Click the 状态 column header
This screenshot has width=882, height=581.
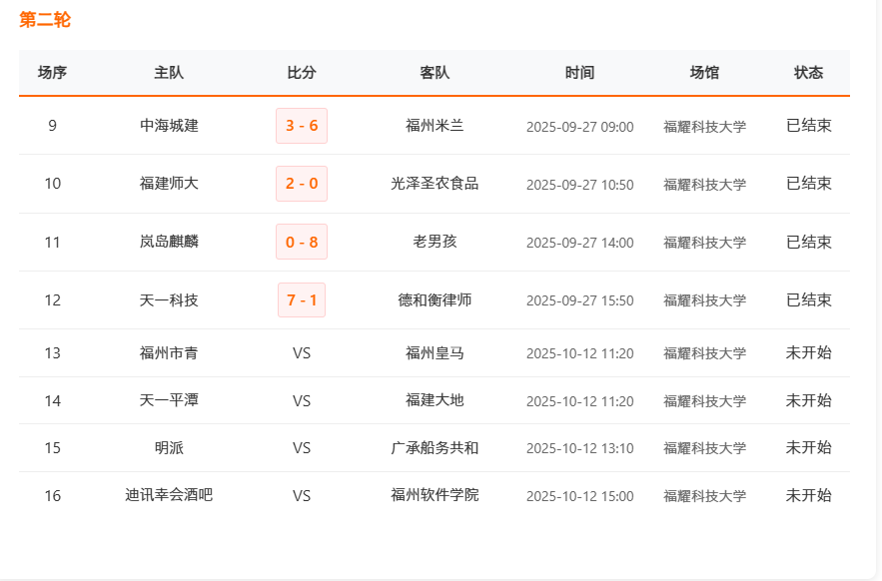tap(808, 73)
